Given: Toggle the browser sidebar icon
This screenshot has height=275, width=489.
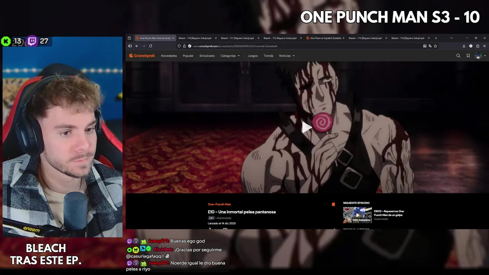Looking at the screenshot, I should click(x=130, y=46).
